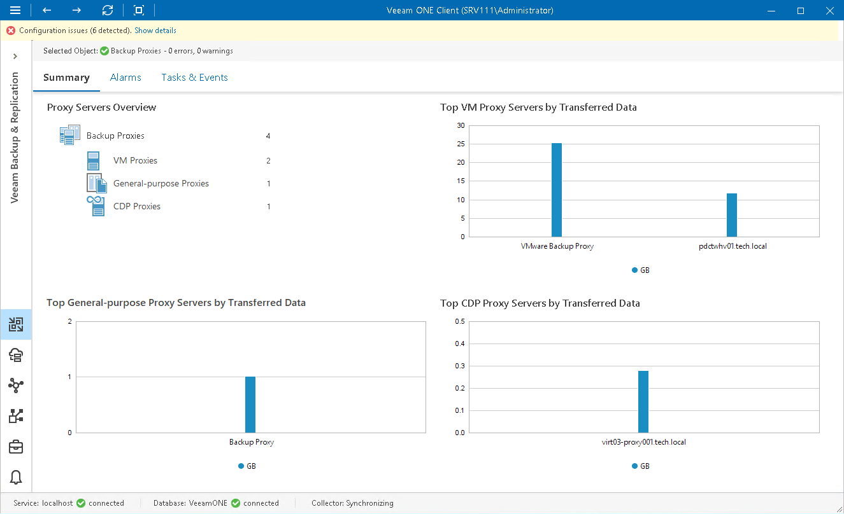Click the VMware Backup Proxy chart bar
The width and height of the screenshot is (844, 514).
tap(557, 191)
